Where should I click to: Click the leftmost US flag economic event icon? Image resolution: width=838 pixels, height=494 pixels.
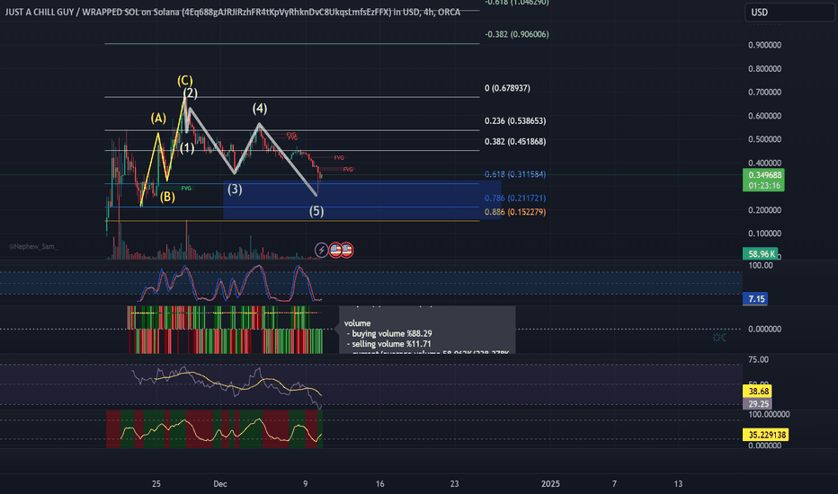[335, 250]
